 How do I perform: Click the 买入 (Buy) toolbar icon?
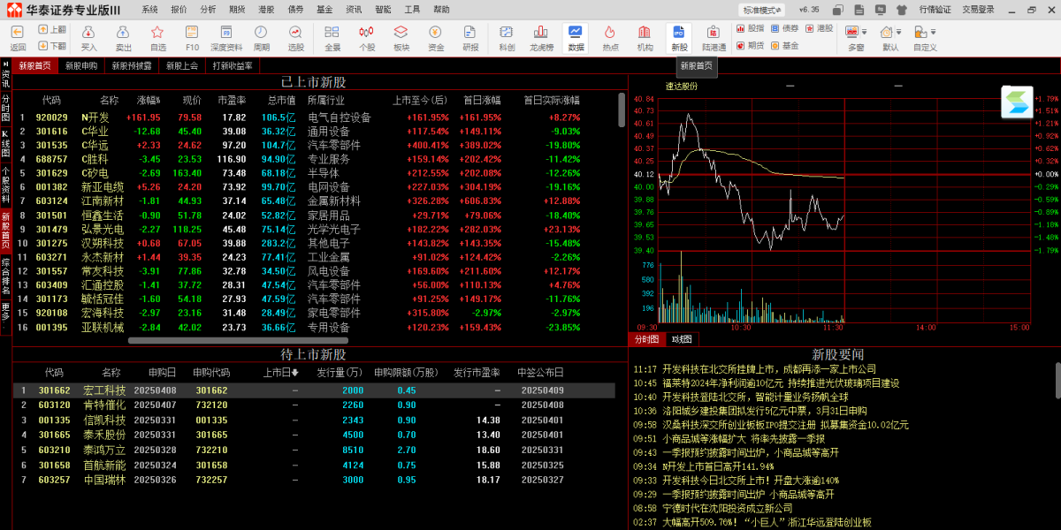click(x=89, y=36)
